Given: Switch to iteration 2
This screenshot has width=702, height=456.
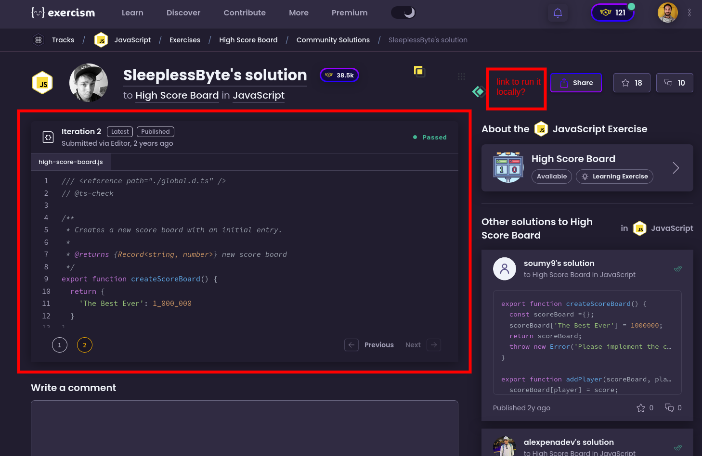Looking at the screenshot, I should click(85, 345).
